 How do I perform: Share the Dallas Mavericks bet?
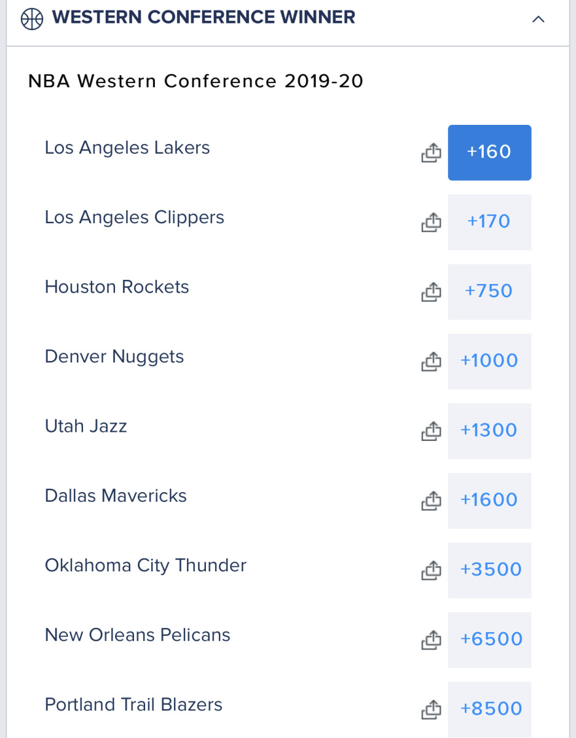coord(431,500)
